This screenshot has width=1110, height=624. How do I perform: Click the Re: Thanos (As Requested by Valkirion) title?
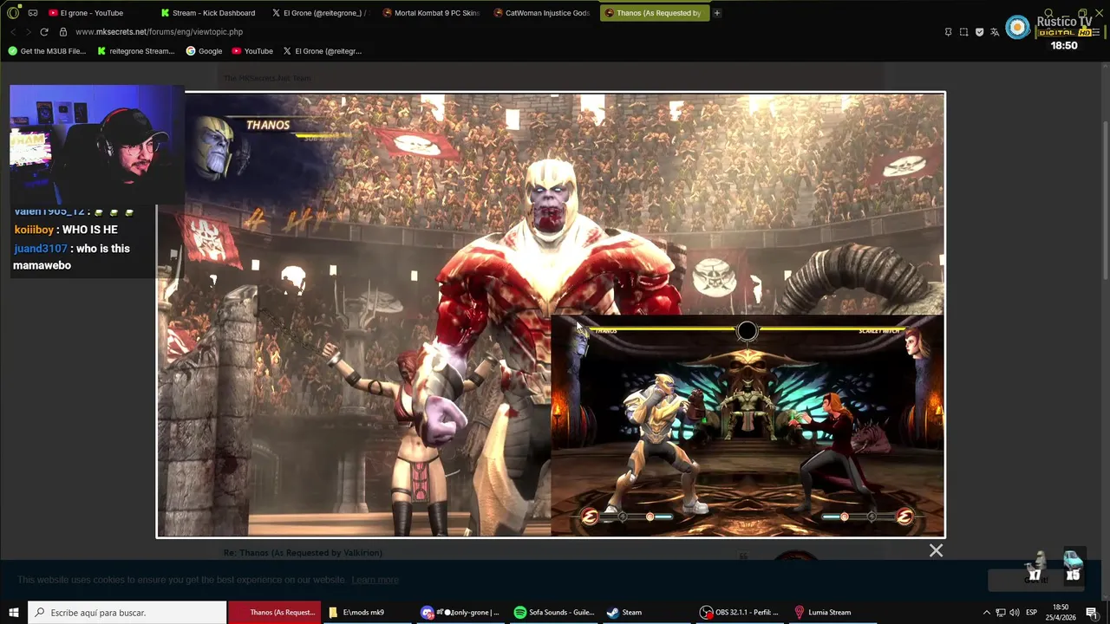click(x=303, y=553)
